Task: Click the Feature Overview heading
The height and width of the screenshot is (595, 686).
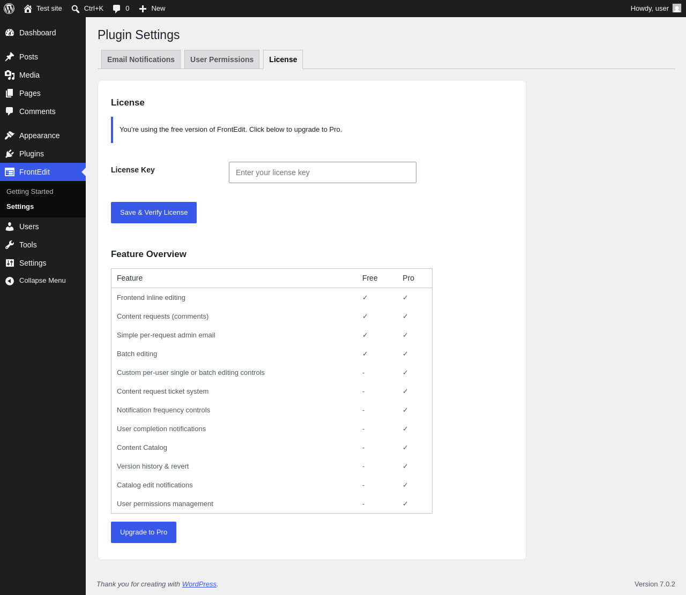Action: click(148, 254)
